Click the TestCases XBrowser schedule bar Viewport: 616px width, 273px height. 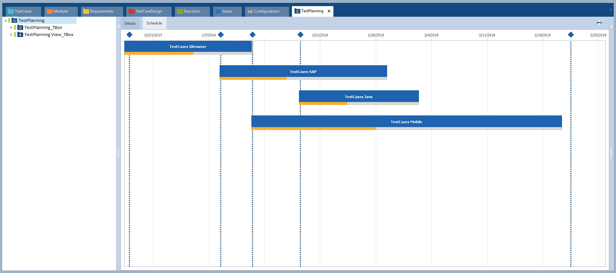point(188,47)
